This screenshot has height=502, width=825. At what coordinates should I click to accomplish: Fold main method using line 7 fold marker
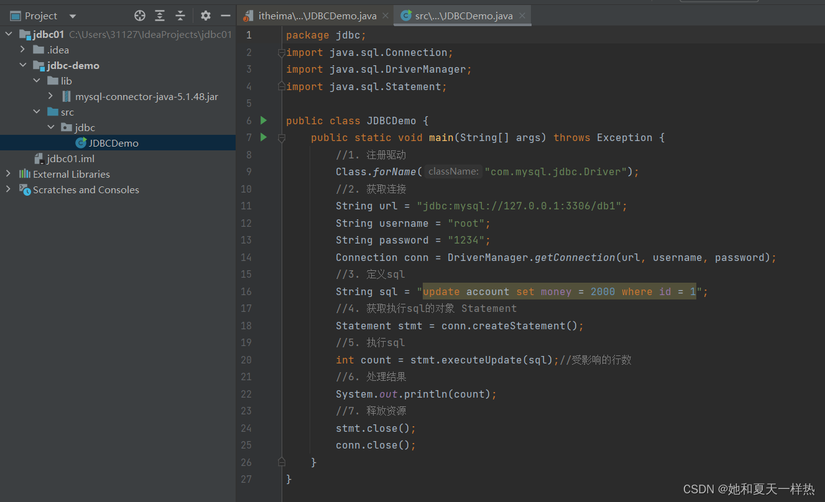click(282, 138)
